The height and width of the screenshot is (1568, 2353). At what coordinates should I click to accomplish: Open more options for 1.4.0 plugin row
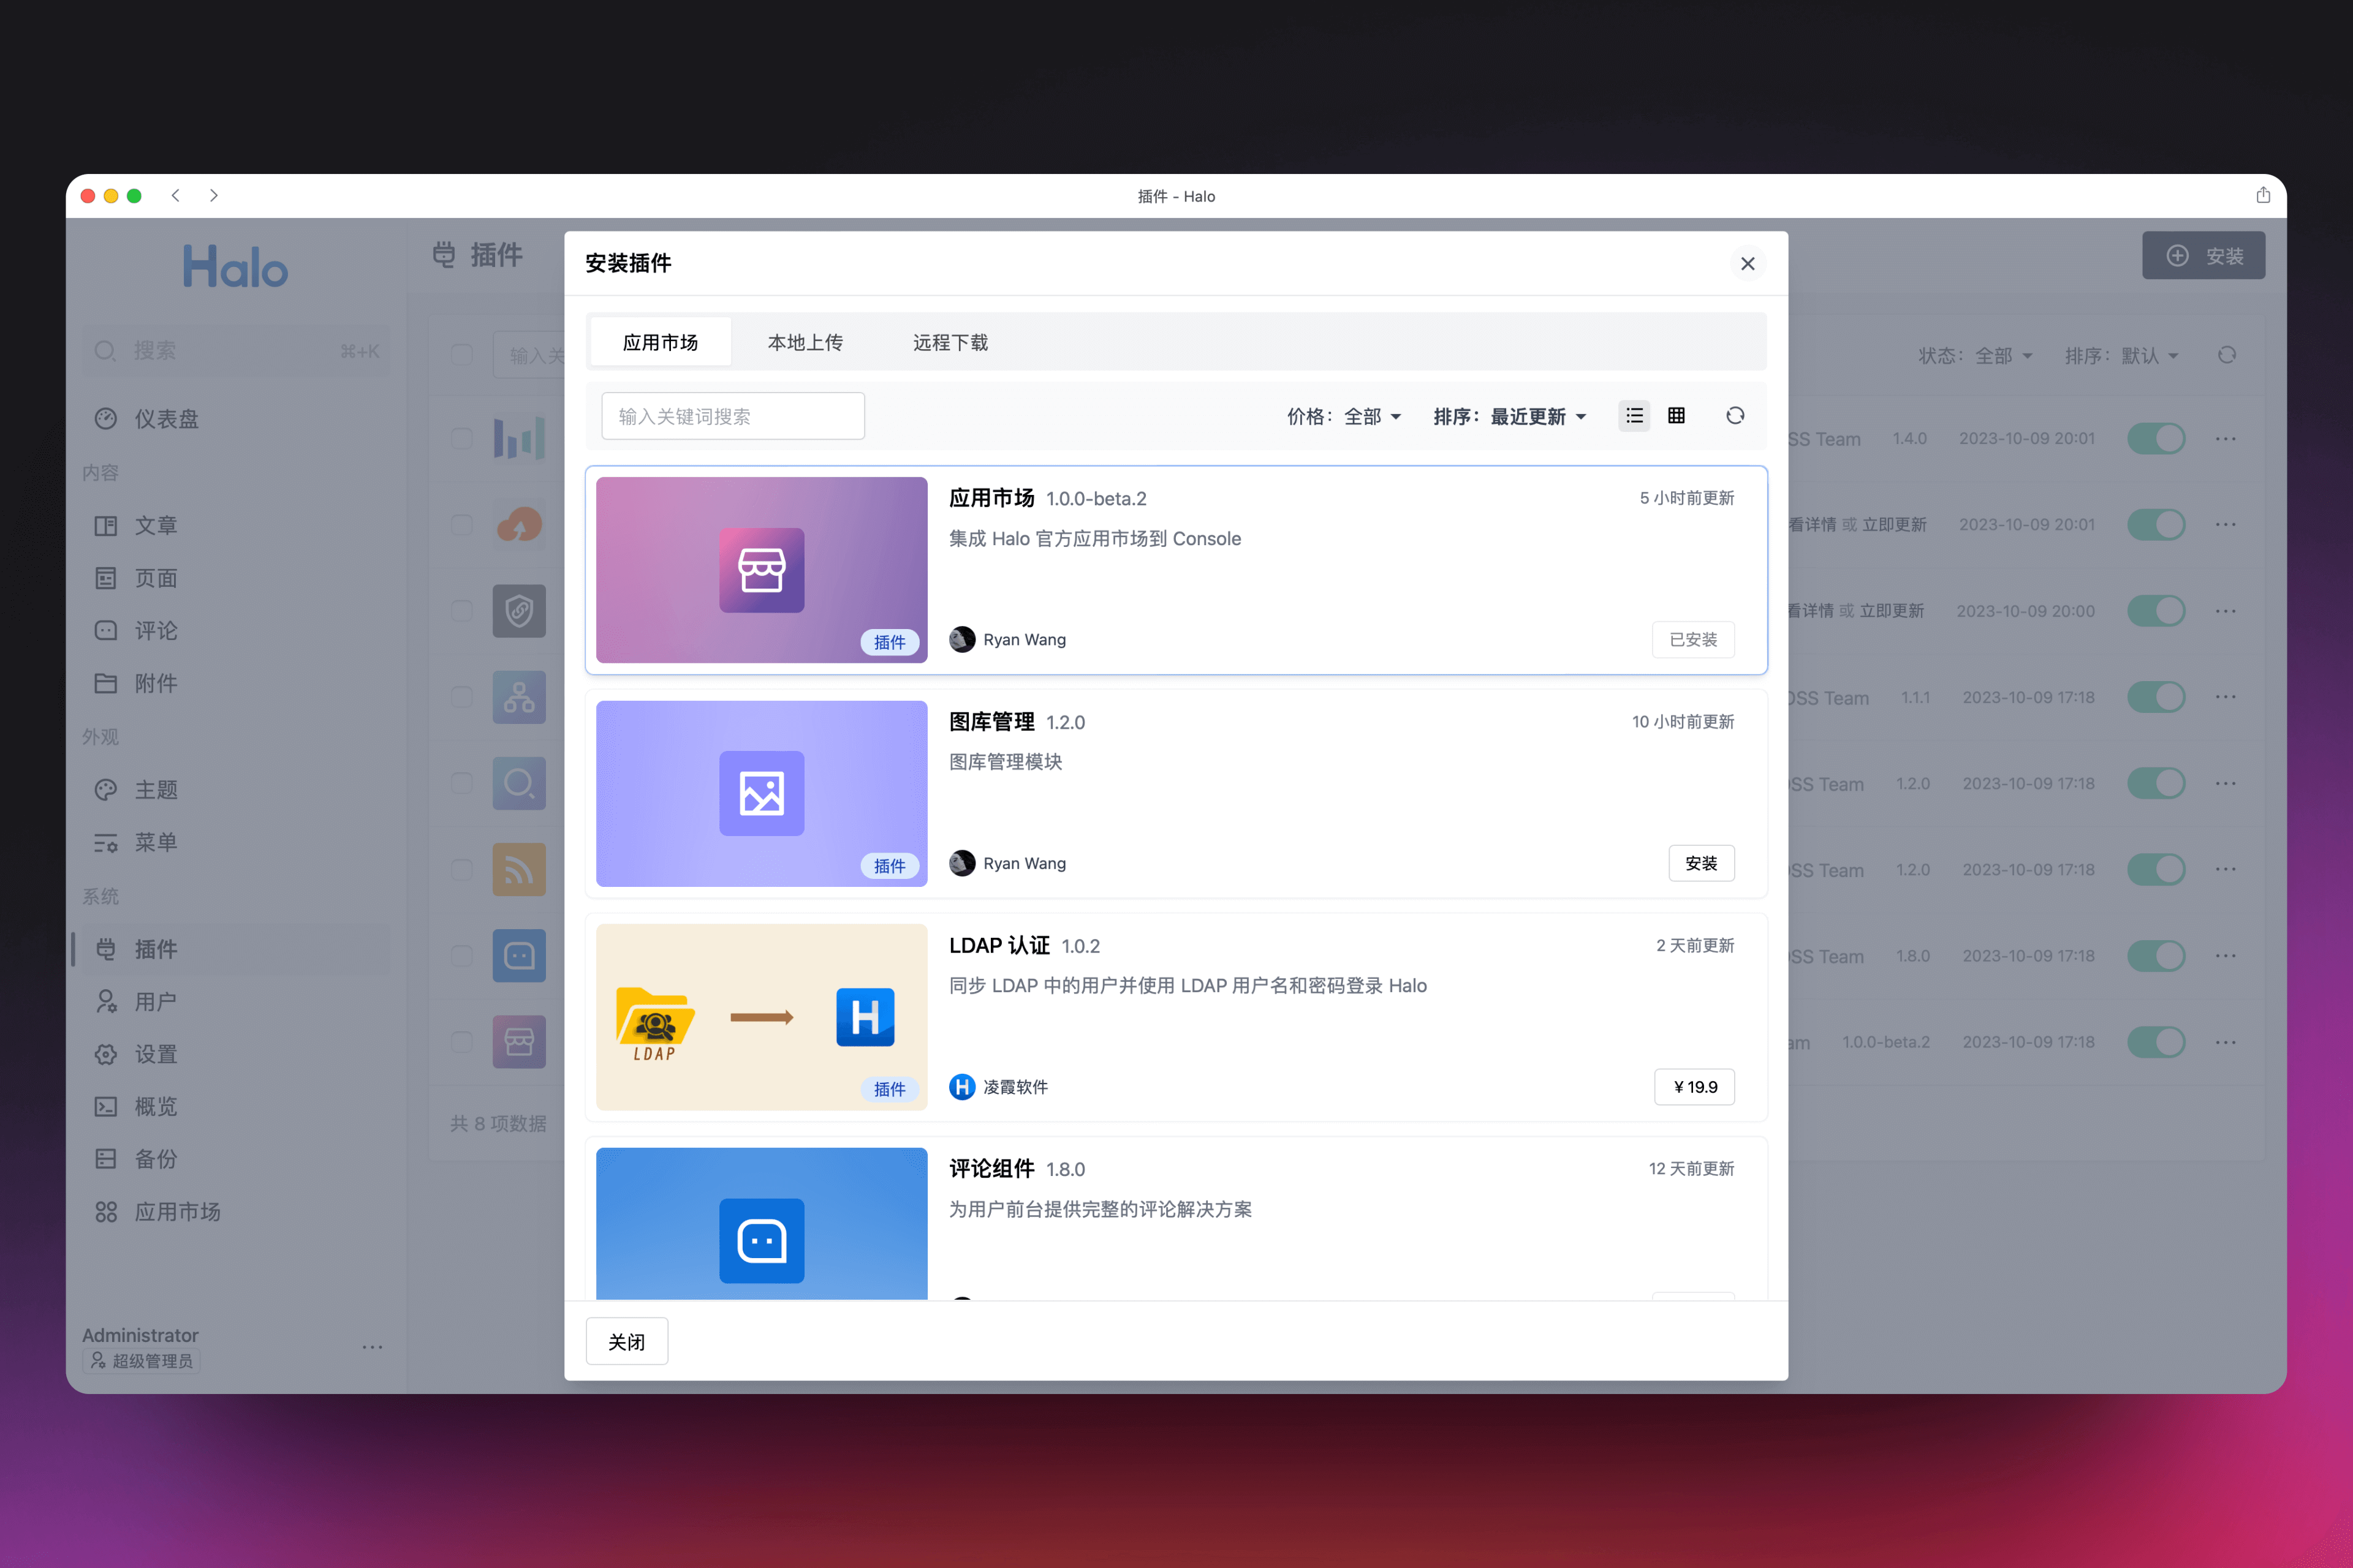pos(2226,439)
